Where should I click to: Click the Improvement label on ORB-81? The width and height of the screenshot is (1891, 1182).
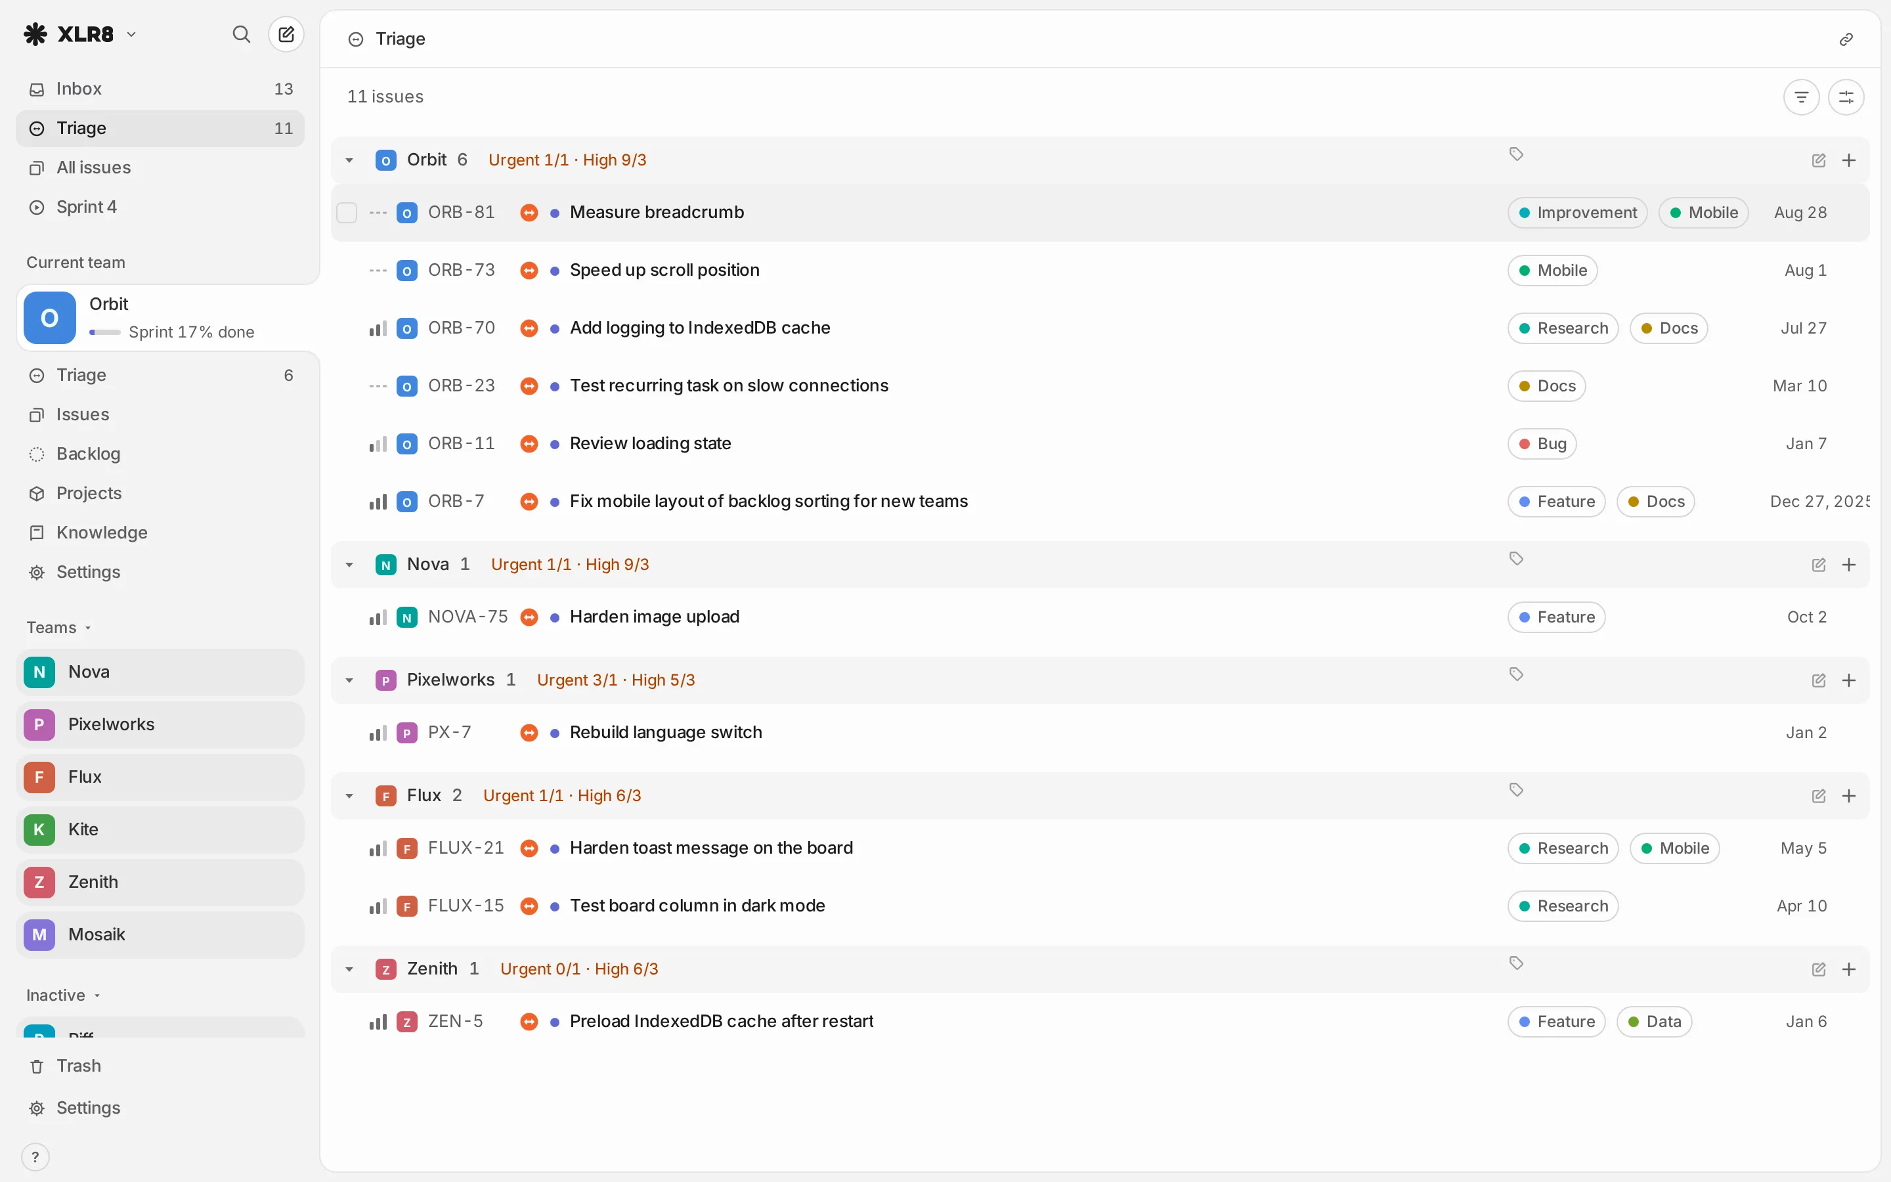point(1577,213)
